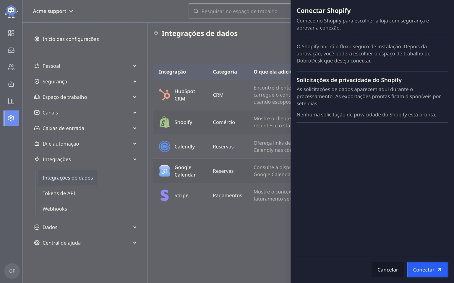Open the dashboard grid icon in sidebar
The height and width of the screenshot is (283, 454).
tap(11, 33)
